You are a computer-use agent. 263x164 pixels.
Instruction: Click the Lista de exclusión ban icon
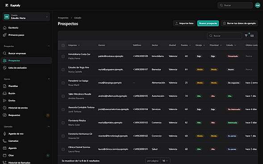[5, 68]
